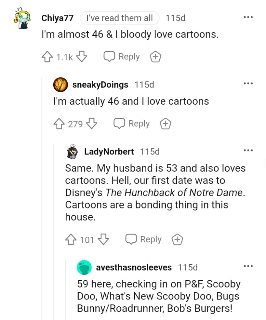Click avesthasnosleeves' green snoo avatar

click(x=84, y=267)
